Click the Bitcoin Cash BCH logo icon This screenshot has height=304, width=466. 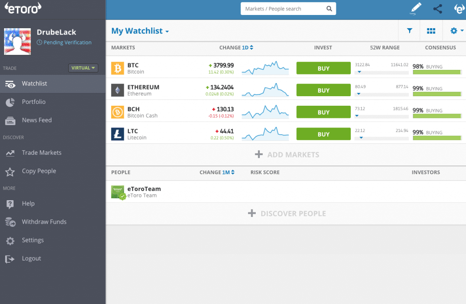[117, 112]
